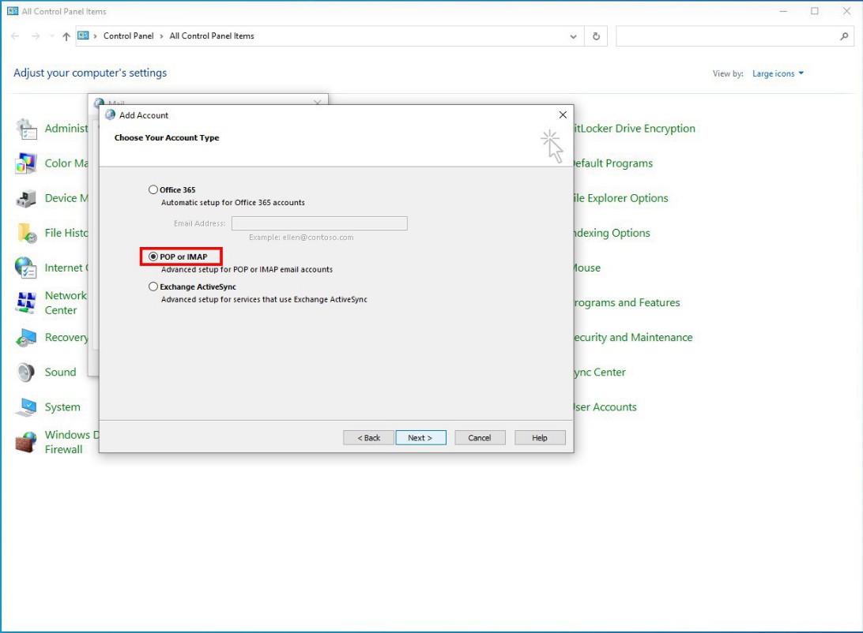Click the Control Panel icon in address bar
Image resolution: width=863 pixels, height=633 pixels.
(x=83, y=36)
